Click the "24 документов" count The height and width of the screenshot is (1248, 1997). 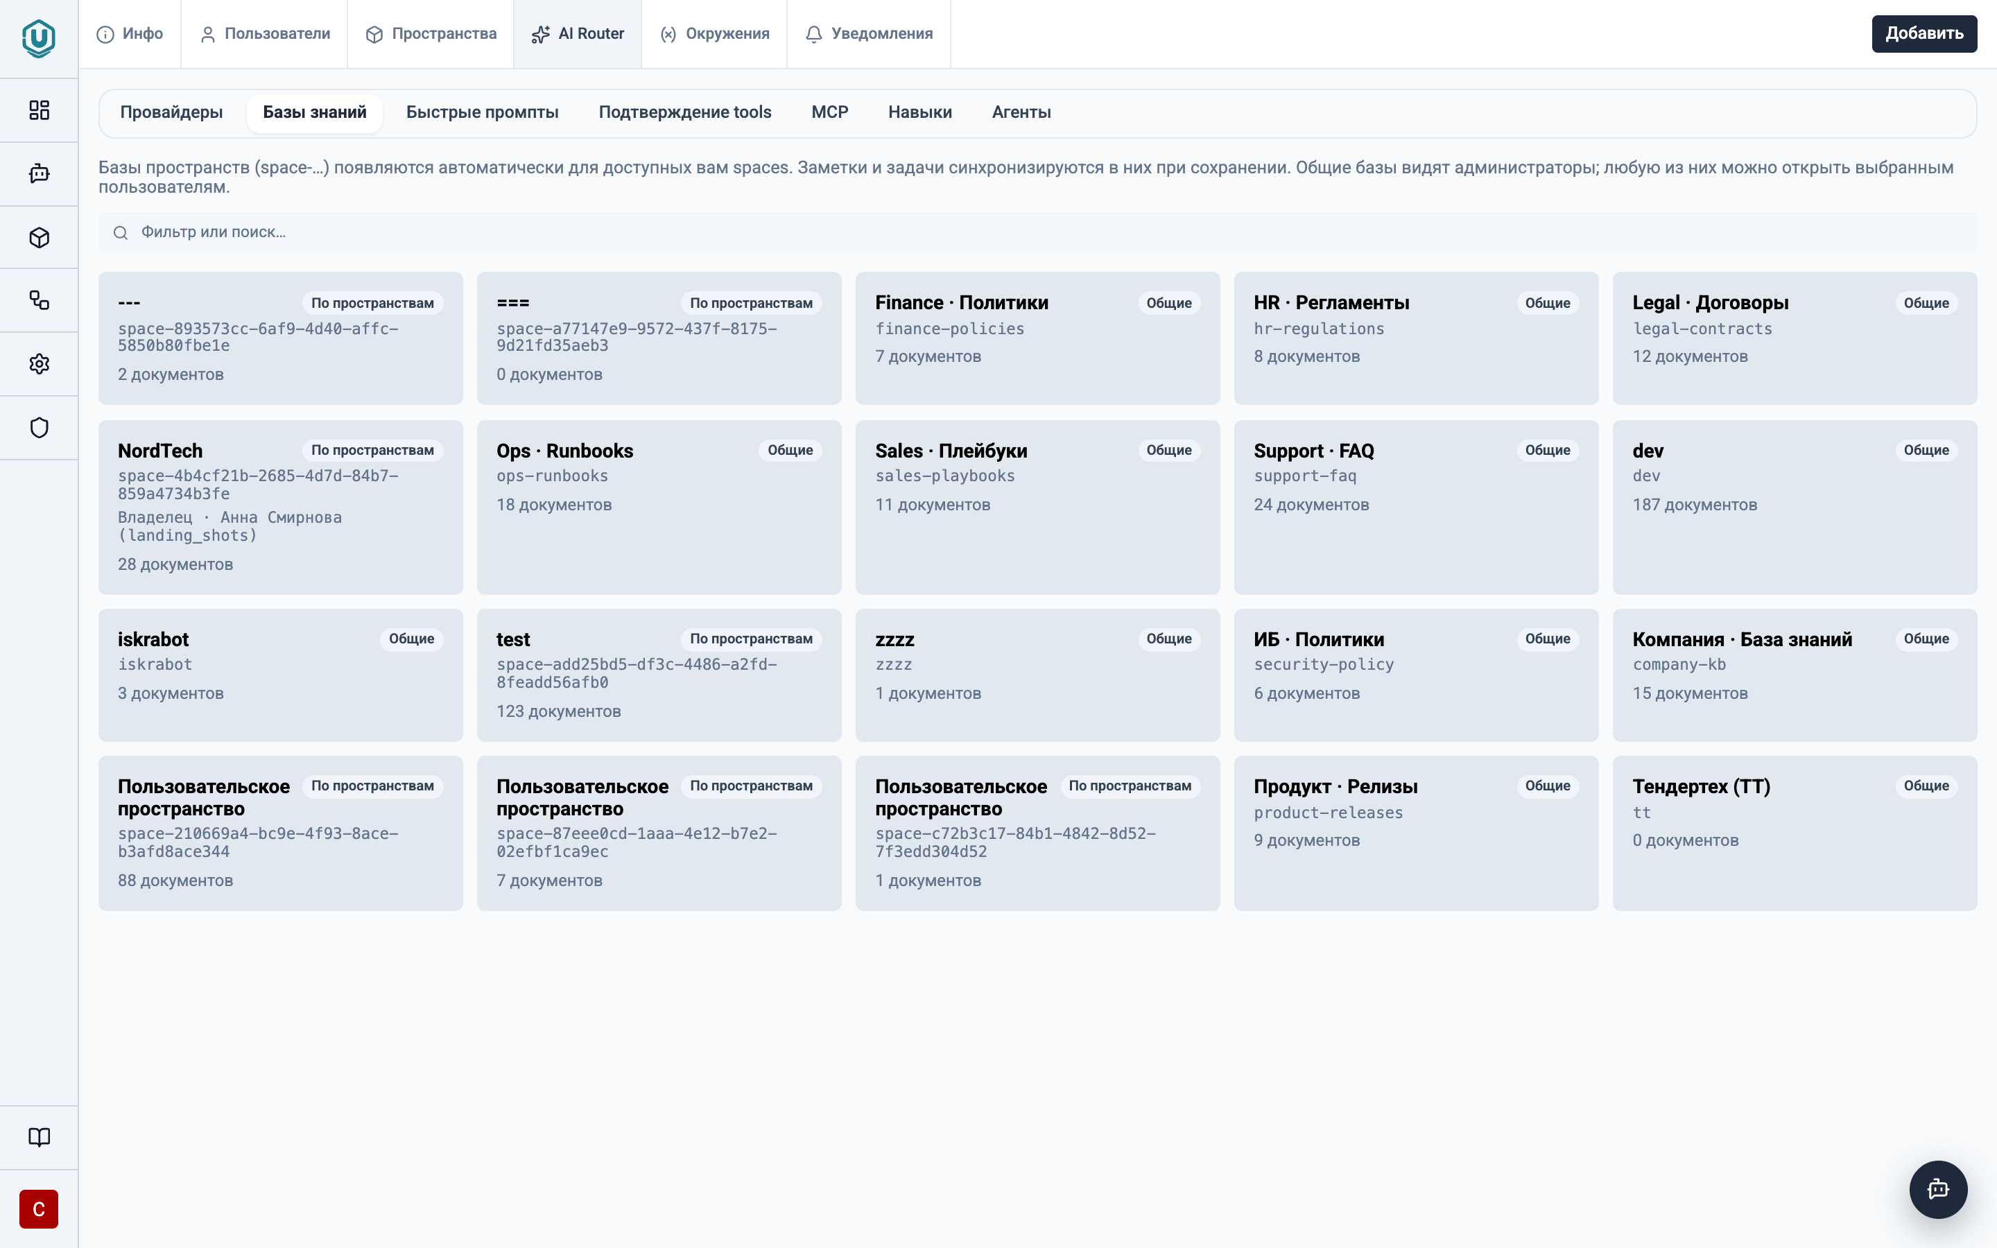click(1311, 505)
